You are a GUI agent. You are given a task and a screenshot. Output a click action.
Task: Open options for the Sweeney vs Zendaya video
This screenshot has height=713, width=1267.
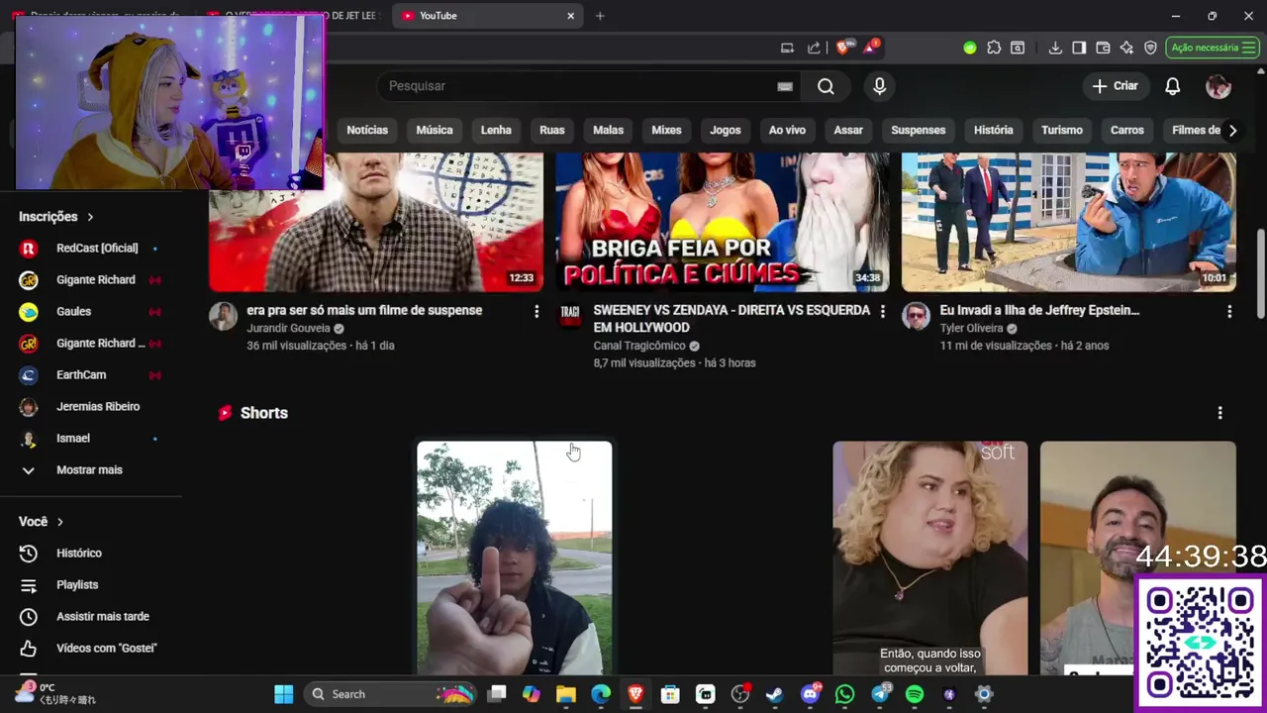click(883, 311)
